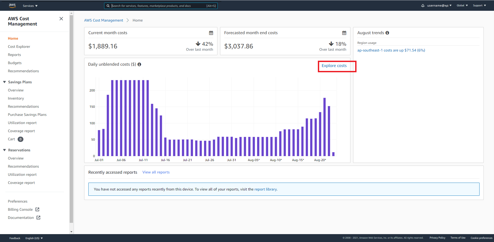Image resolution: width=494 pixels, height=242 pixels.
Task: Click the tallest bar above Aug-20* in the chart
Action: tap(324, 127)
